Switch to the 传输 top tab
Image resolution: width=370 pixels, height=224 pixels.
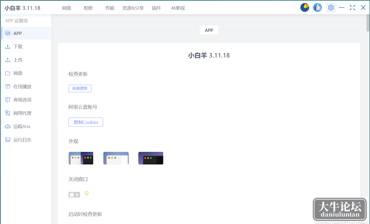pyautogui.click(x=110, y=8)
